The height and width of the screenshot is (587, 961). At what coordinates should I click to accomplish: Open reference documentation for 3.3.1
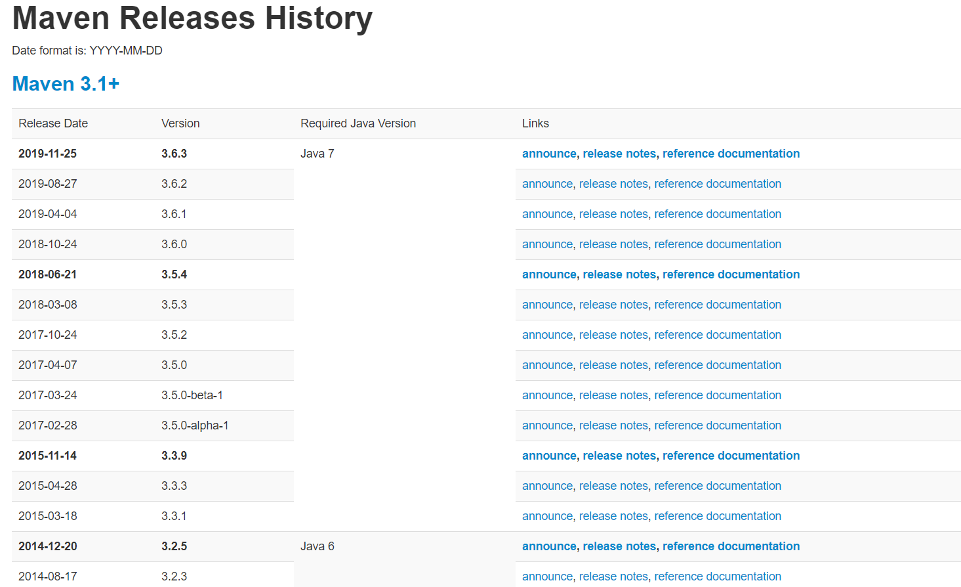(718, 516)
